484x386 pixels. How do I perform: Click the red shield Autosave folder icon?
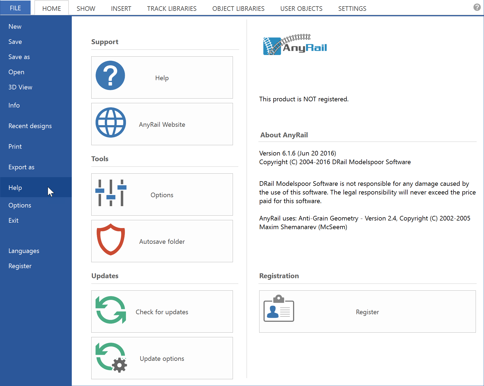[x=111, y=239]
